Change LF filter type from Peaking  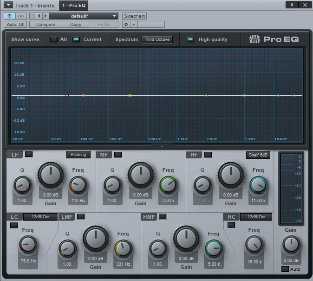pyautogui.click(x=78, y=155)
